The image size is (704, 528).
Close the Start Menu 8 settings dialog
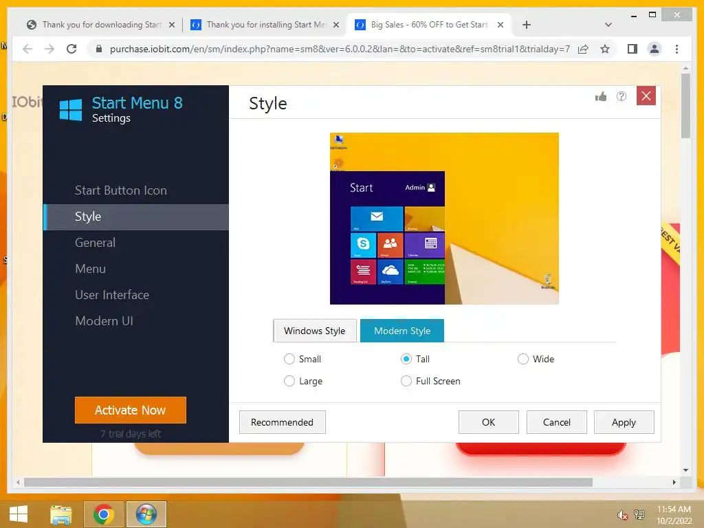pyautogui.click(x=646, y=96)
